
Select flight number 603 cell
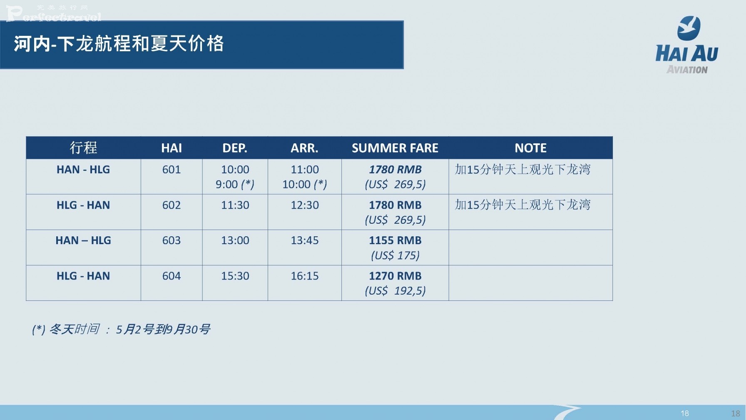tap(172, 247)
